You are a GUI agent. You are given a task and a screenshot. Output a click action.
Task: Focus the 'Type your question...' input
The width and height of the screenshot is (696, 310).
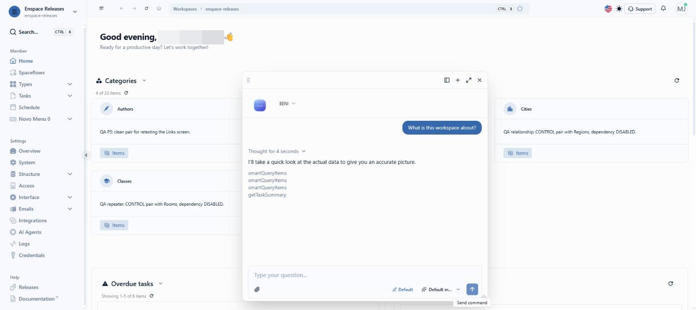point(365,275)
